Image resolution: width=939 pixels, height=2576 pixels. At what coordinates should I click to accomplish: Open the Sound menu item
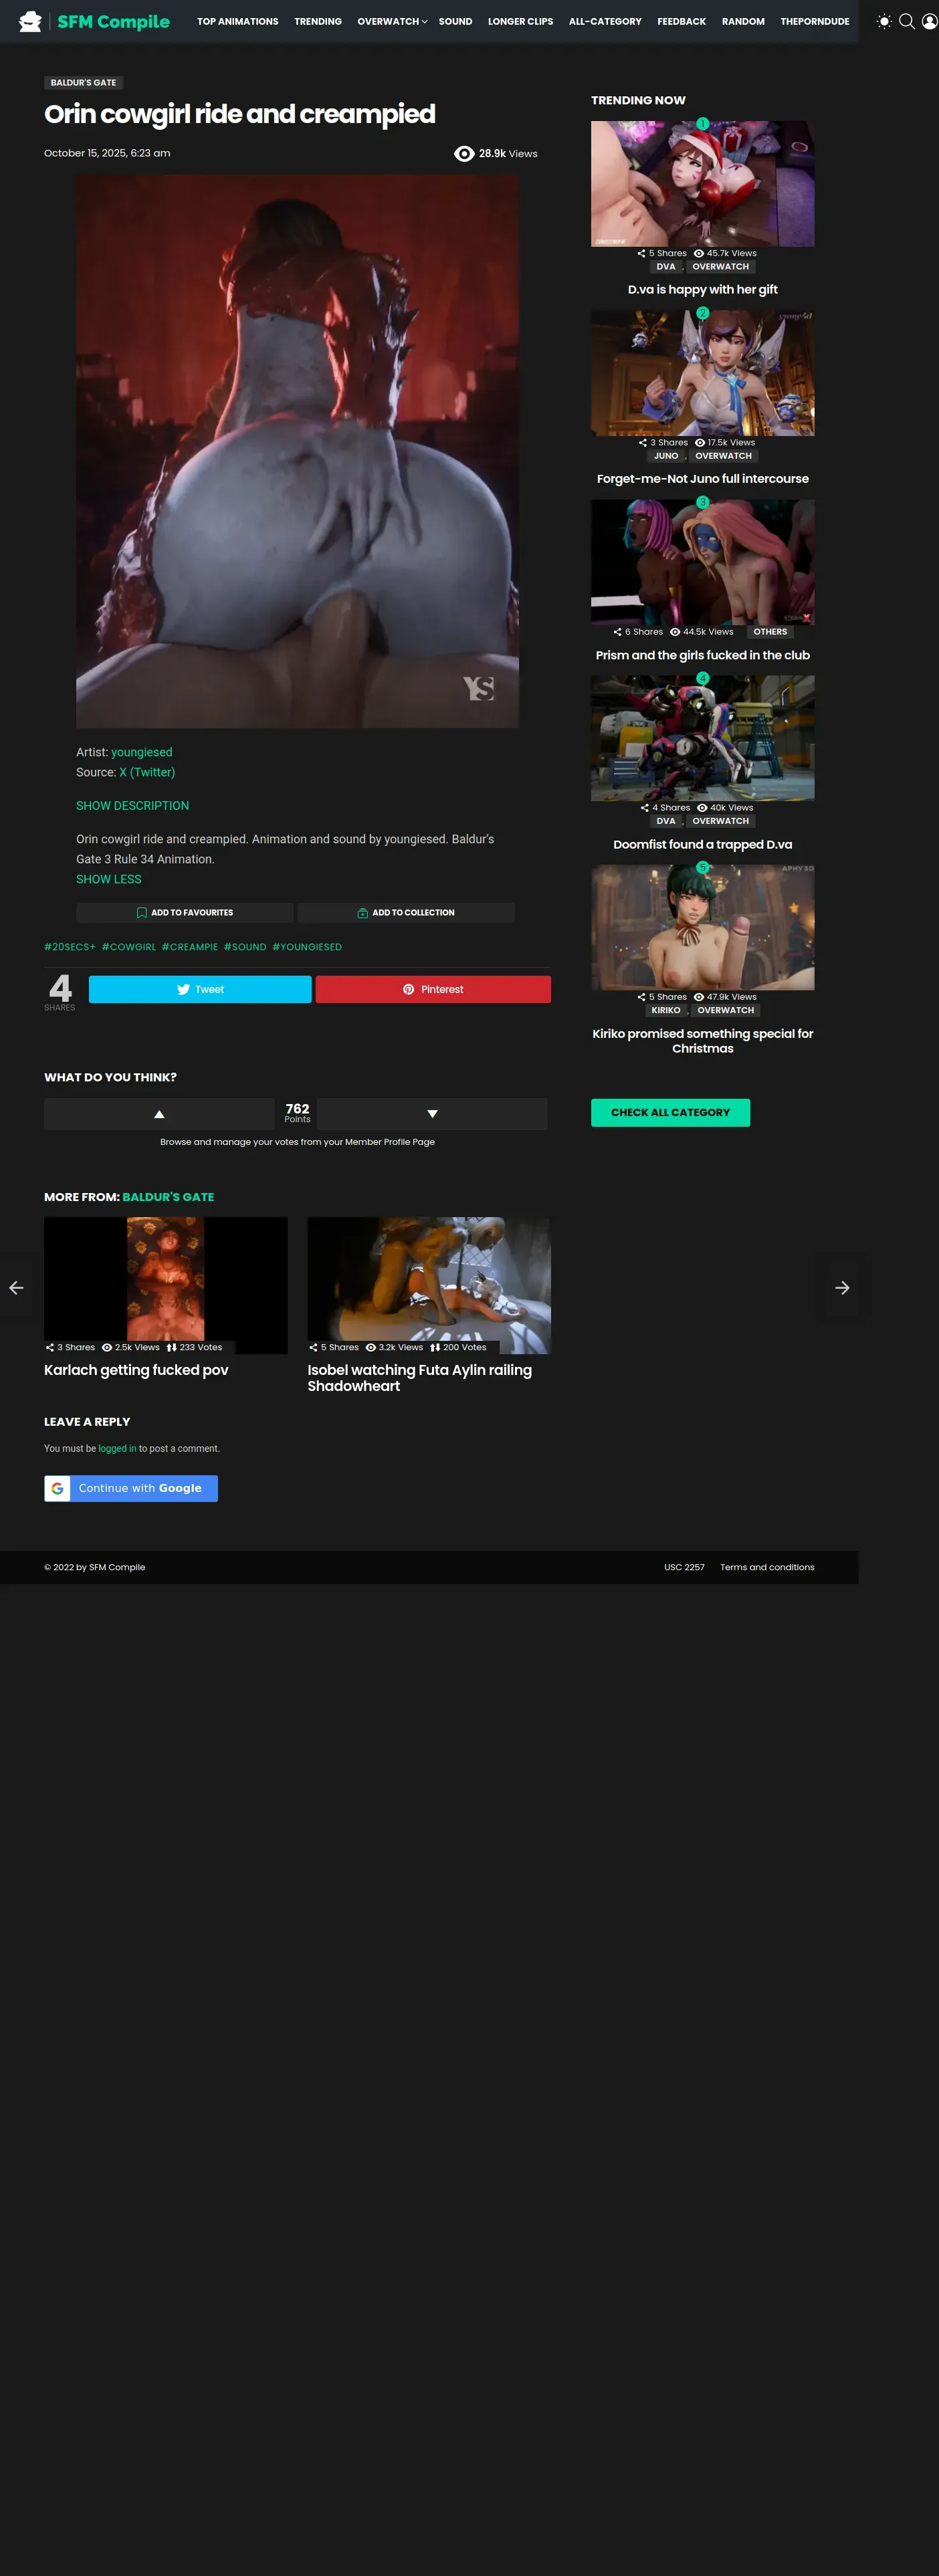(455, 21)
